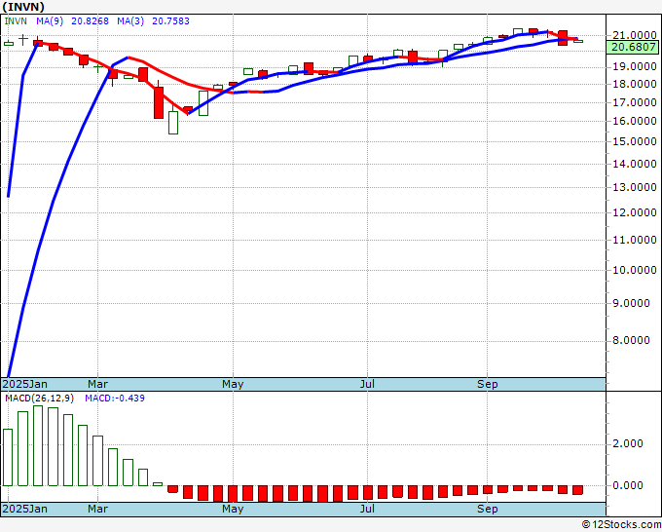
Task: Click the Mar marker on price timeline
Action: coord(97,384)
